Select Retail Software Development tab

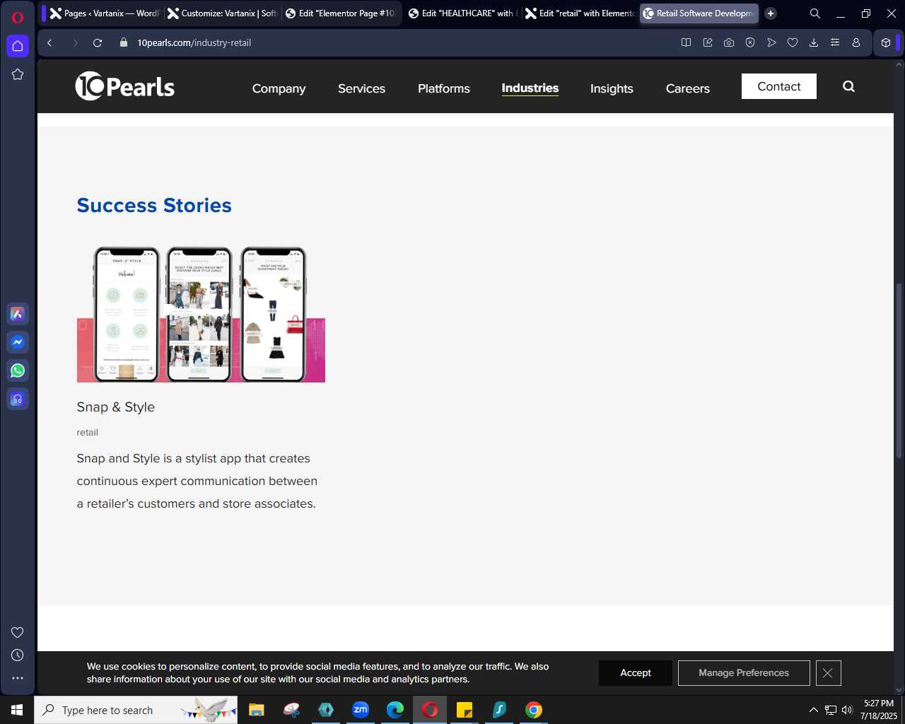(x=699, y=13)
